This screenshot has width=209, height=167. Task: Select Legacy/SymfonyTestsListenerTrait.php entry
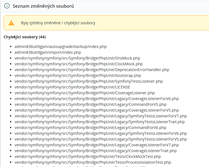100,122
